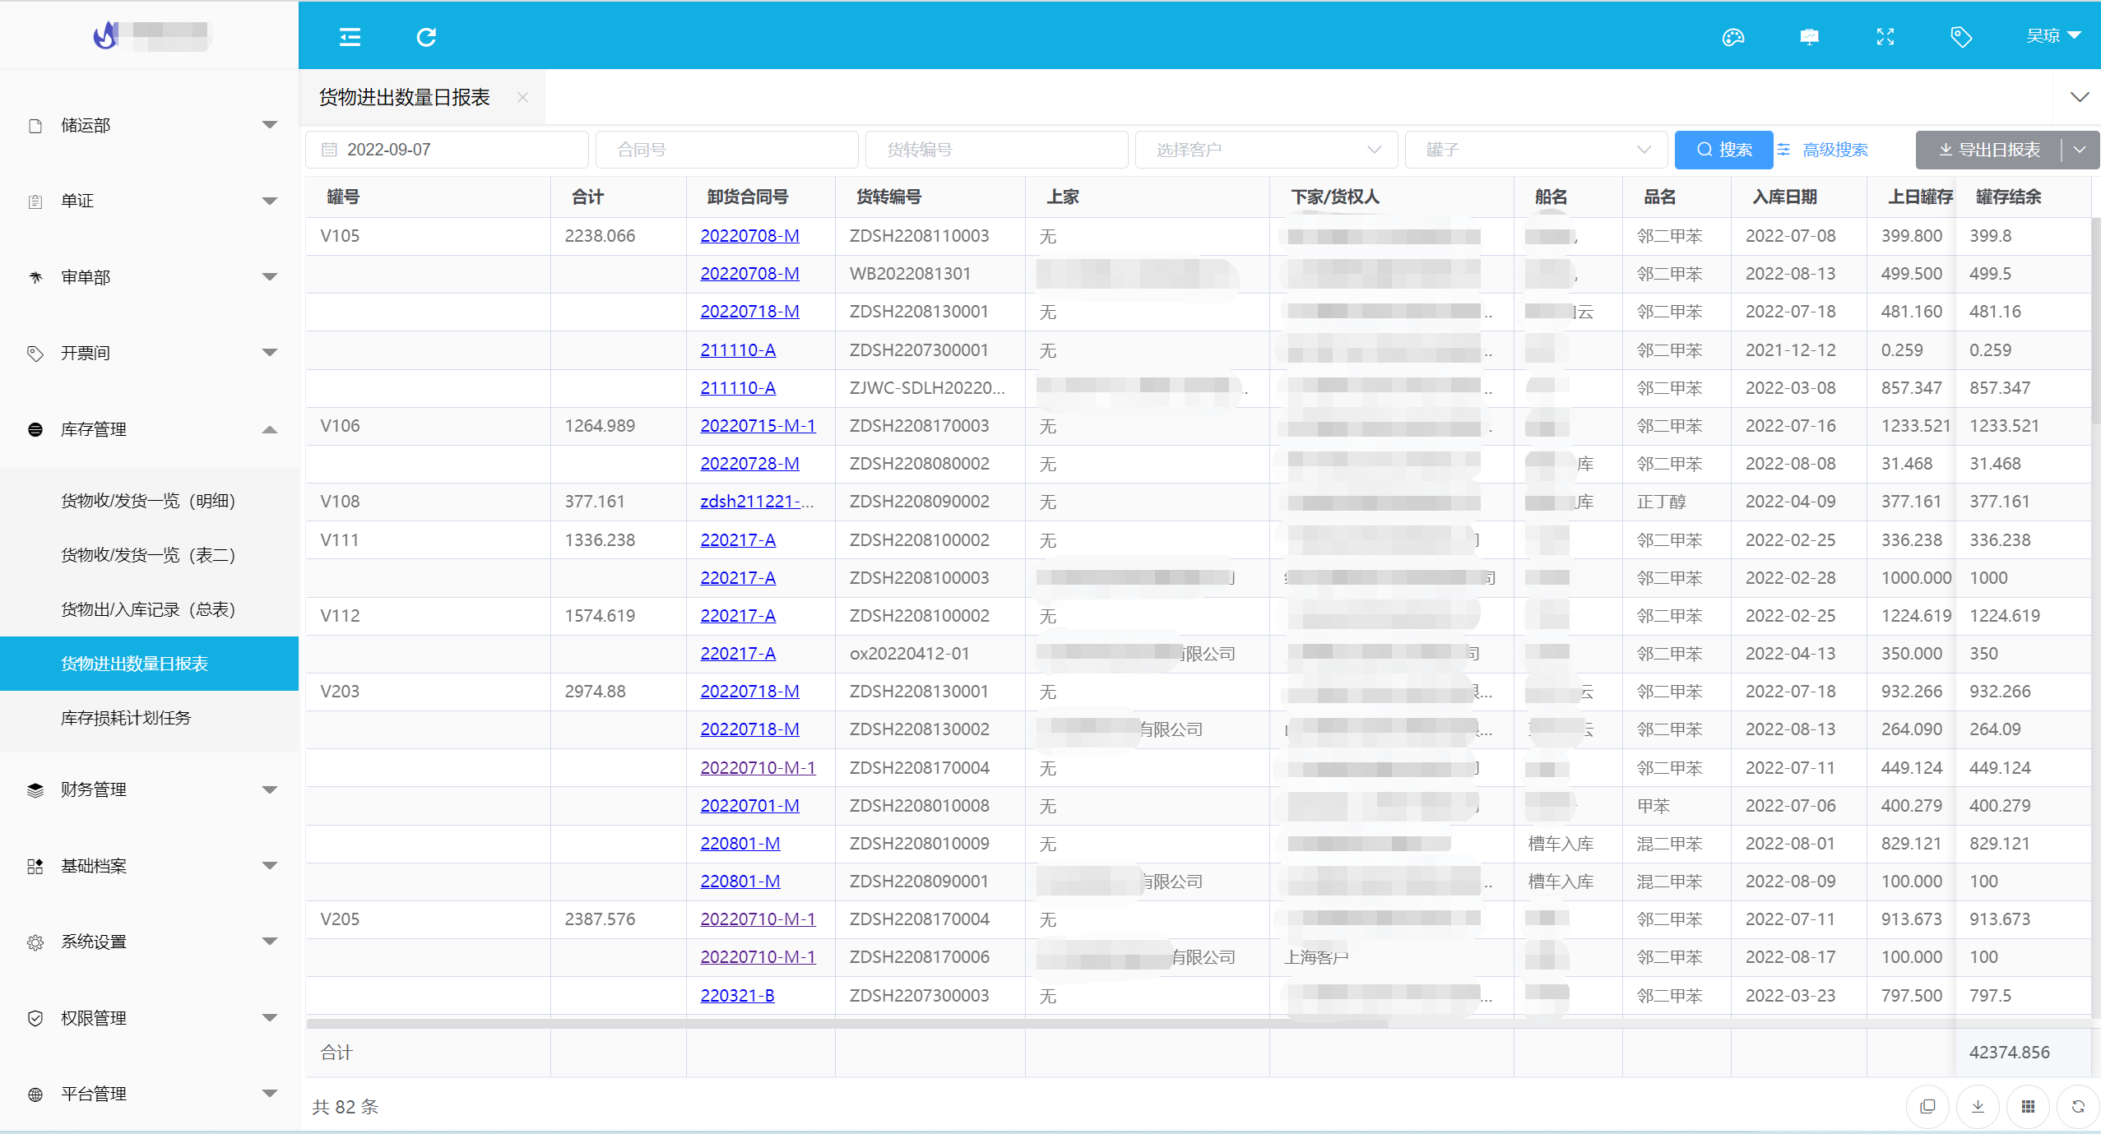Image resolution: width=2101 pixels, height=1134 pixels.
Task: Click the calendar icon in date field
Action: [x=329, y=150]
